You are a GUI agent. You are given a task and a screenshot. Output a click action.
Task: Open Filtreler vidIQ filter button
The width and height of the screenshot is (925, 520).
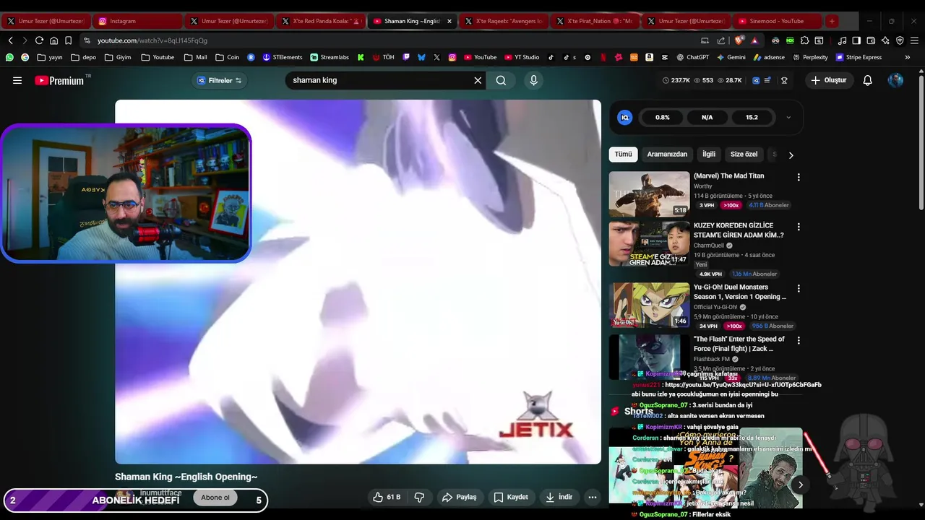coord(220,80)
